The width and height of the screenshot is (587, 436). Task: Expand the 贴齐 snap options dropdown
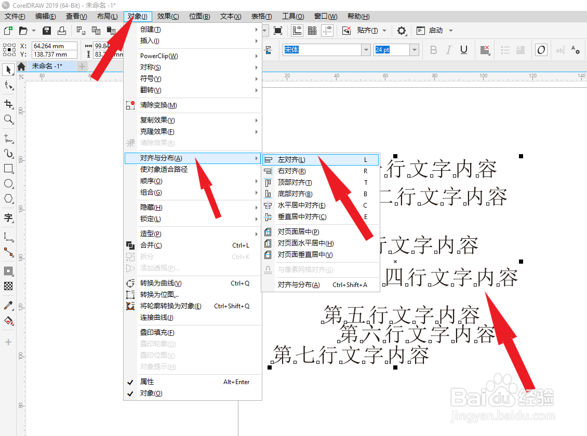tap(383, 31)
